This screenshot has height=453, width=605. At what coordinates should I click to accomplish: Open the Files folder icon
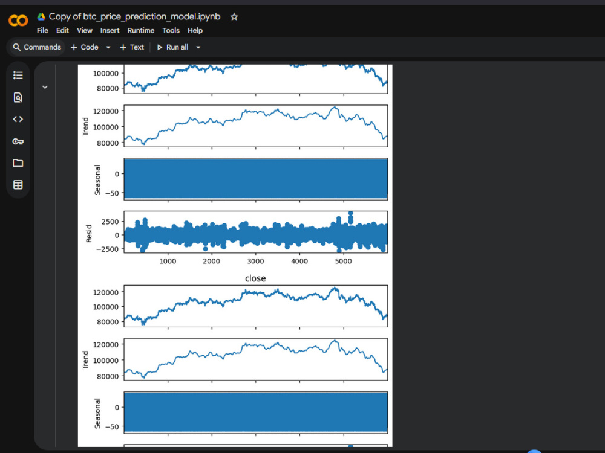point(18,163)
